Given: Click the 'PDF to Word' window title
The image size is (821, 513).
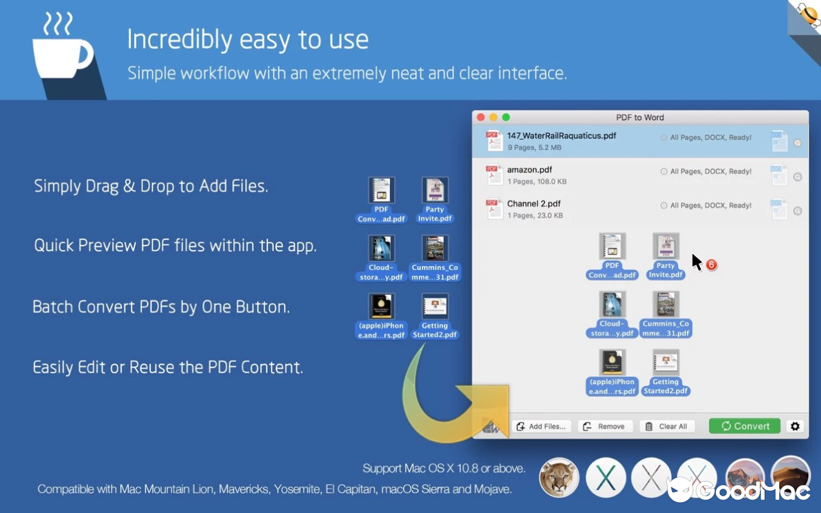Looking at the screenshot, I should tap(640, 117).
